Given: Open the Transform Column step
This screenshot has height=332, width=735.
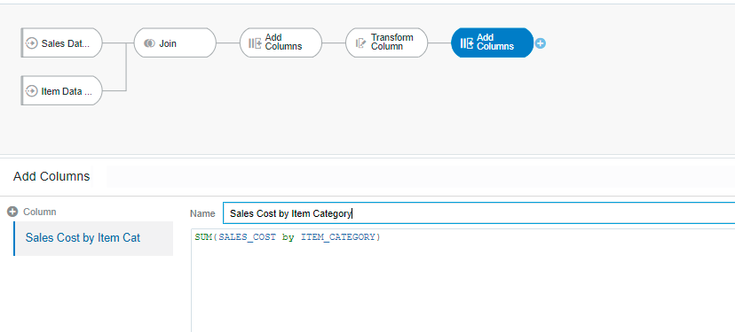Looking at the screenshot, I should point(387,43).
